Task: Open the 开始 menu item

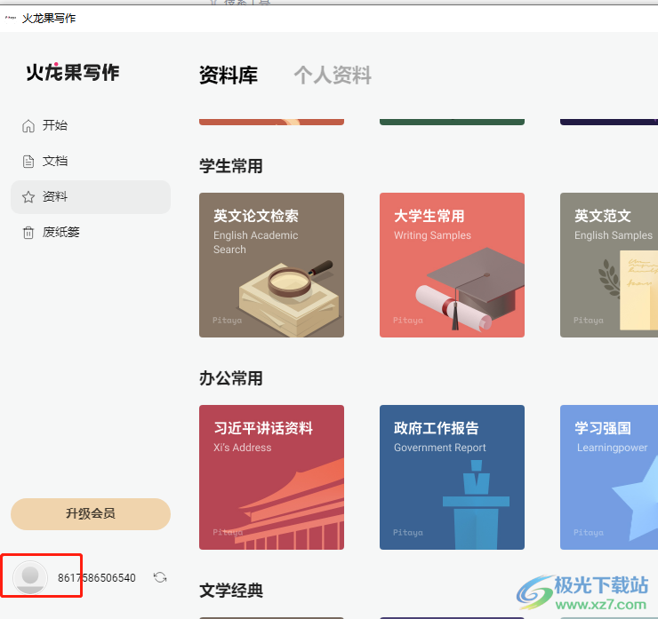Action: coord(91,126)
